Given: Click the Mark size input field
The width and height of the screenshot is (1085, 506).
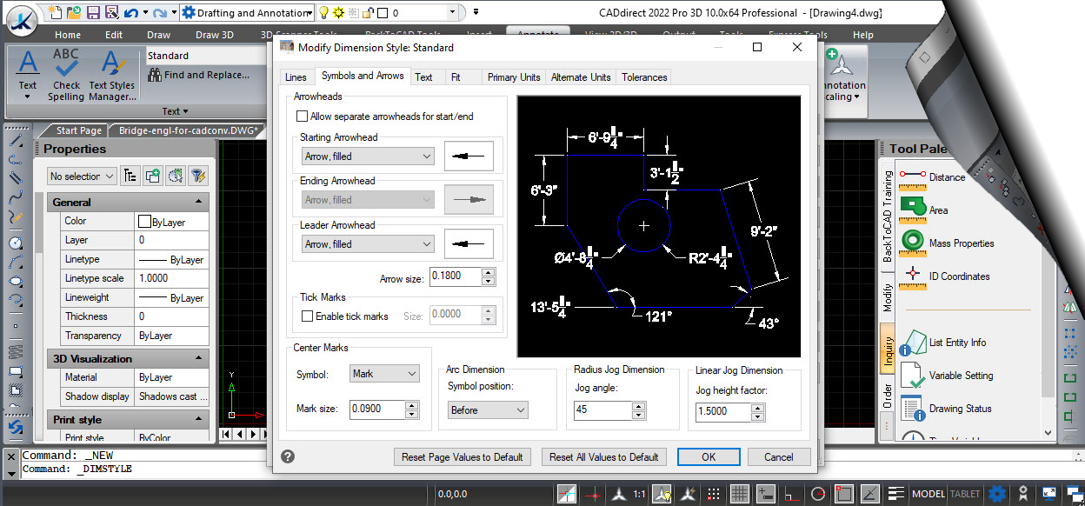Looking at the screenshot, I should pos(377,409).
